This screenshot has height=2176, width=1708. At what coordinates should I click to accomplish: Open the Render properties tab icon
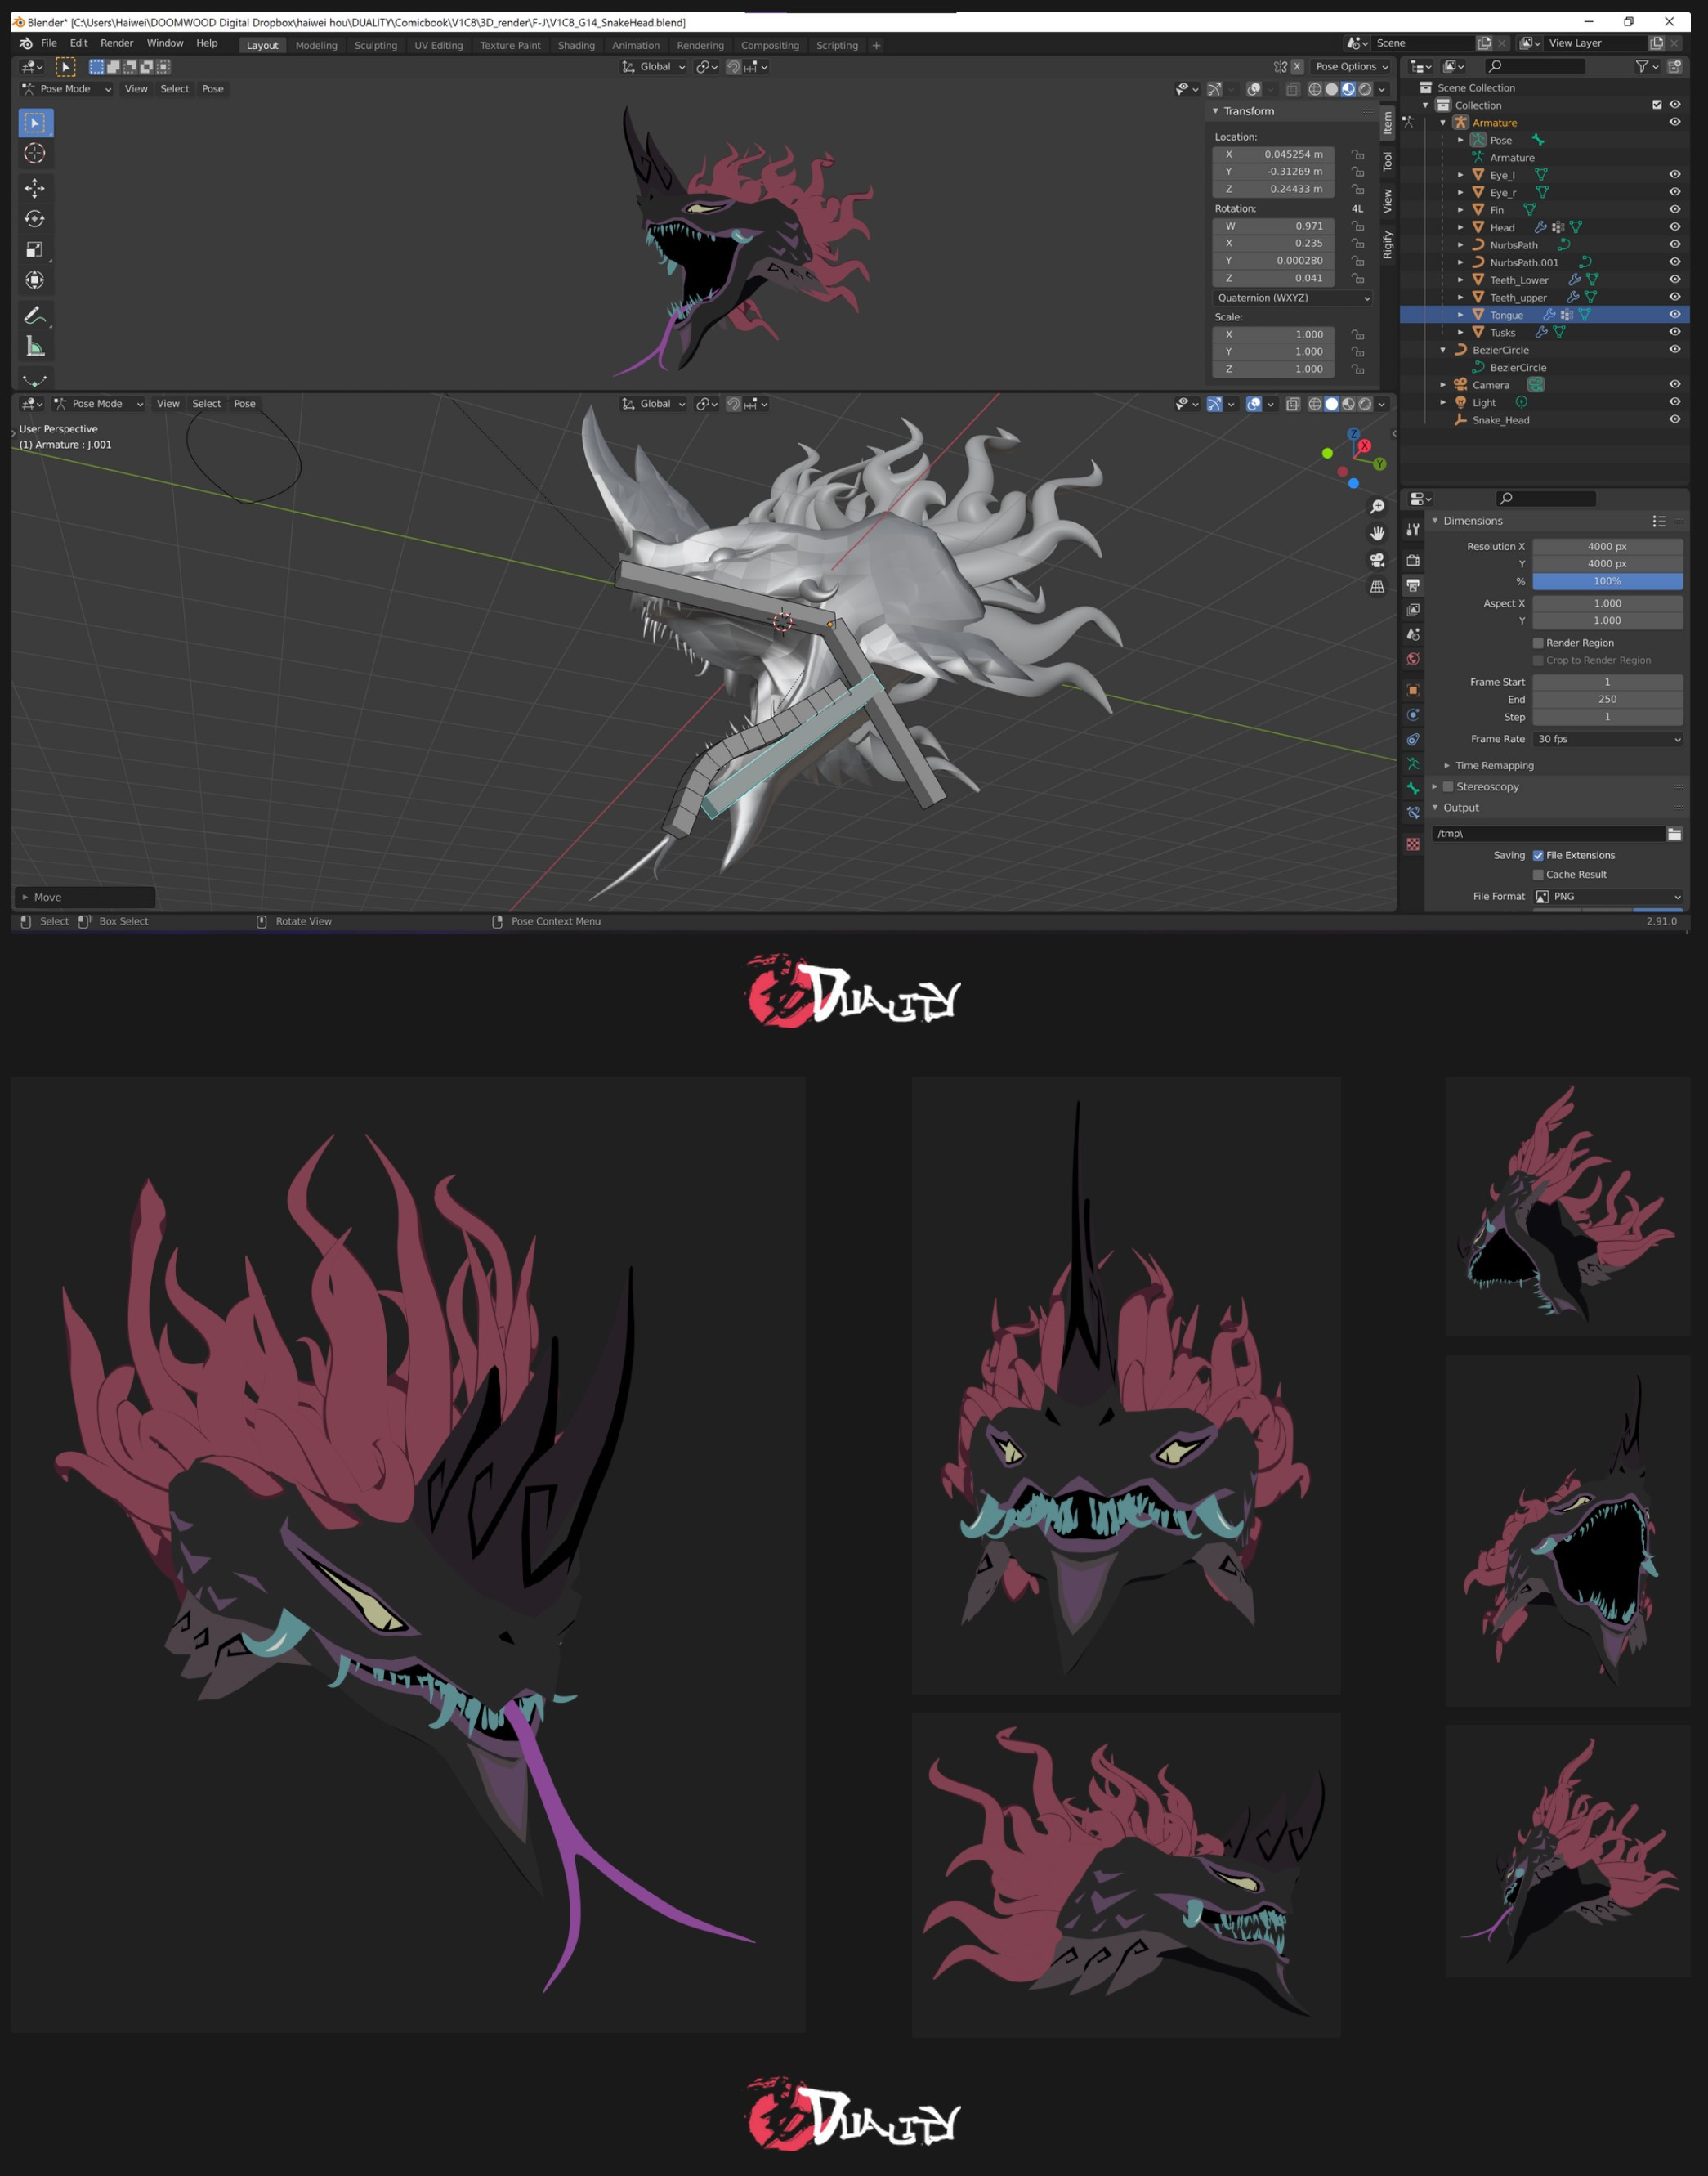[x=1413, y=560]
